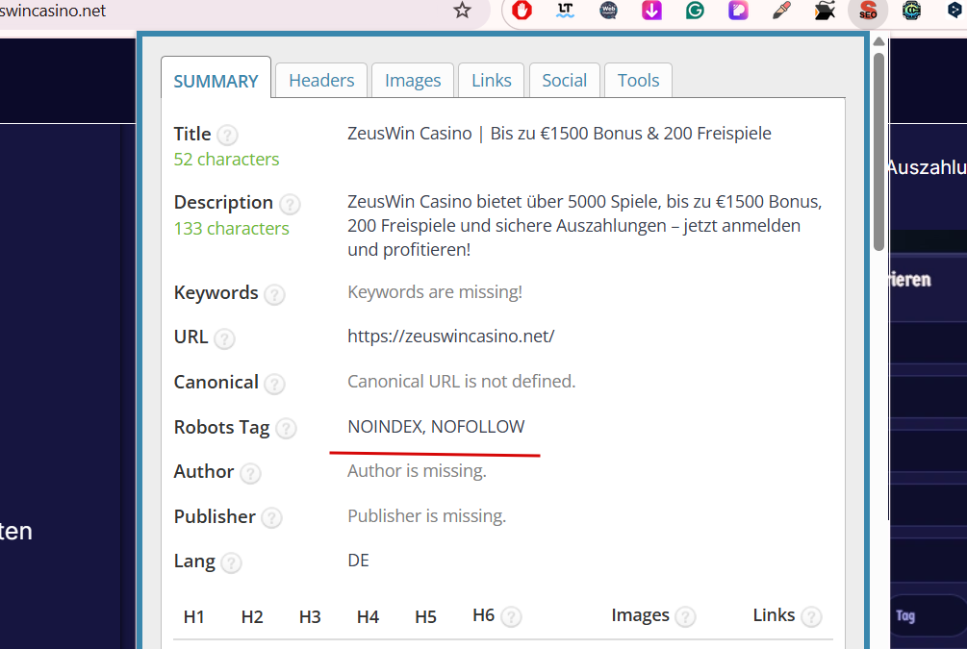Click 'Author is missing.' message
967x649 pixels.
coord(417,471)
